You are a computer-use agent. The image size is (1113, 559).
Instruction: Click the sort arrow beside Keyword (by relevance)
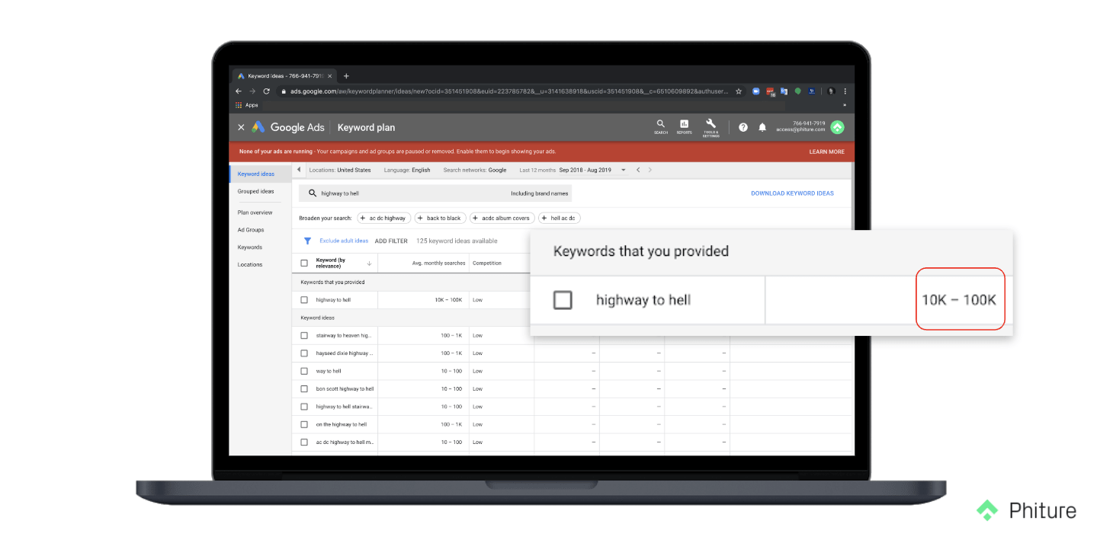(369, 264)
